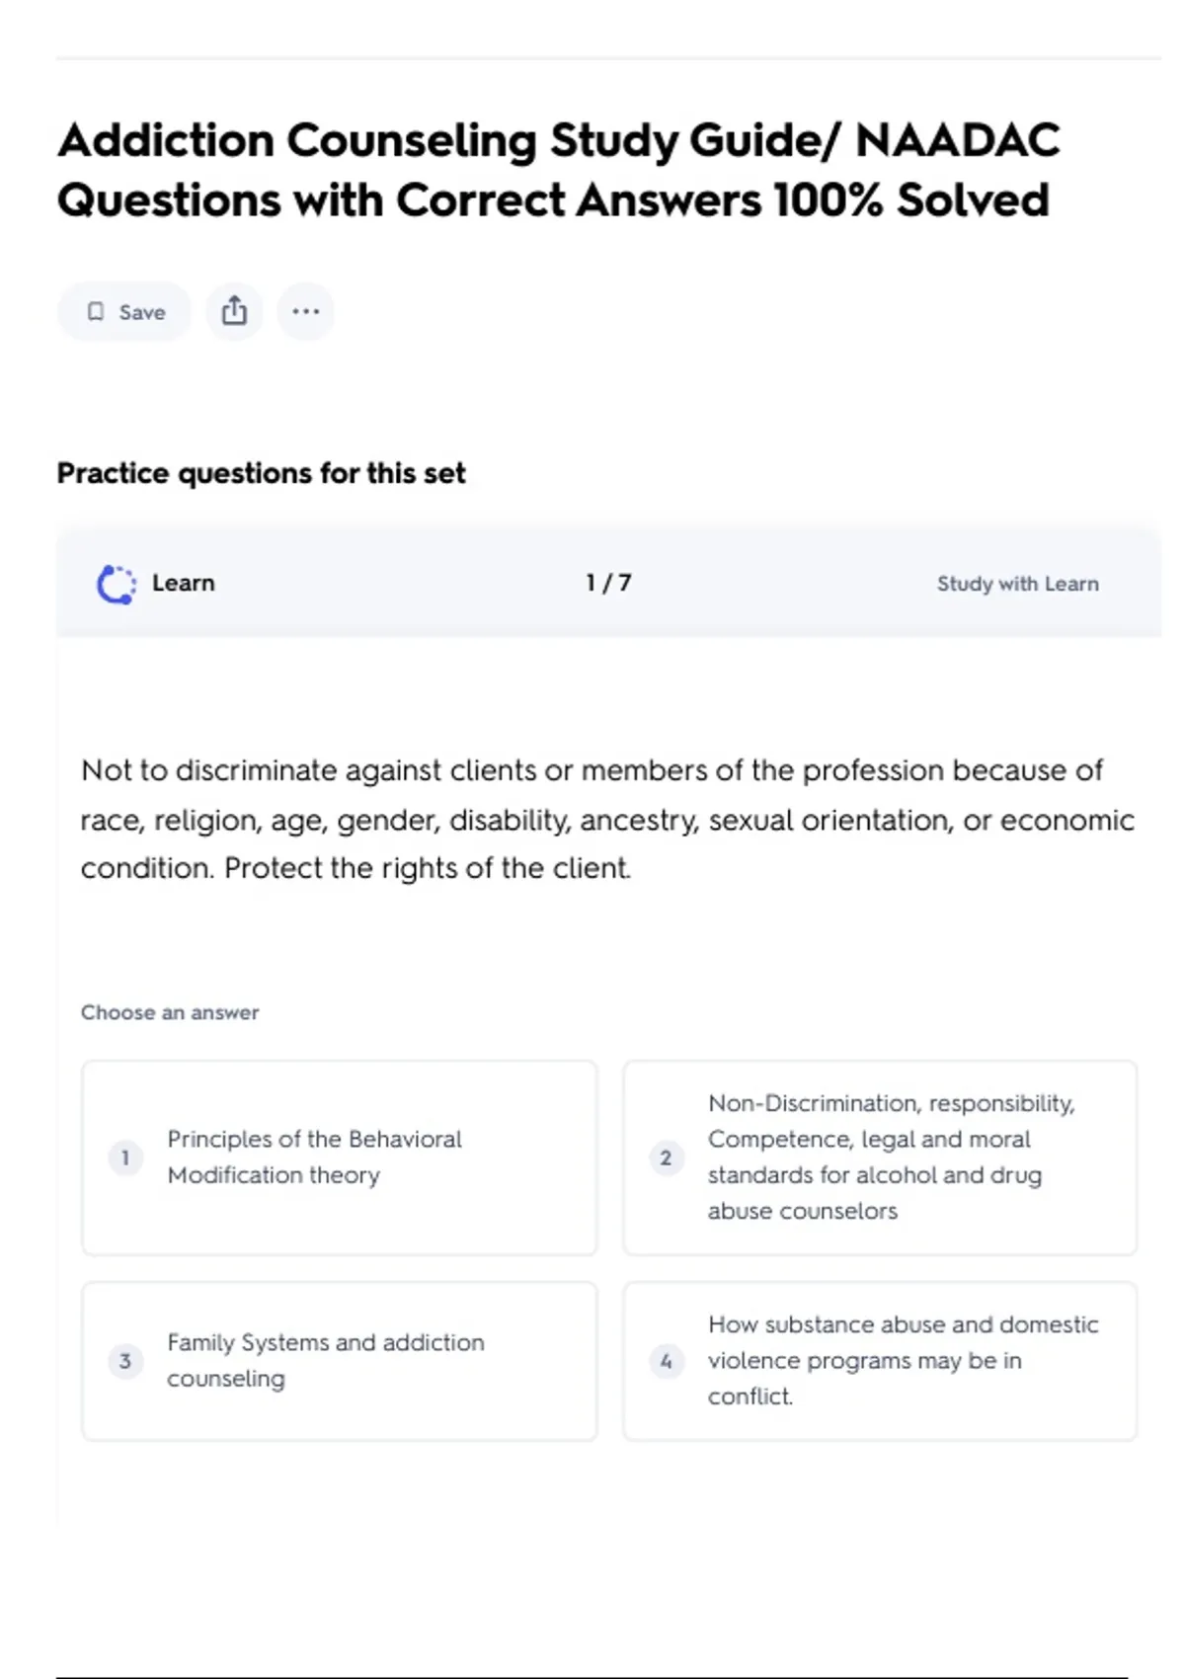This screenshot has height=1679, width=1185.
Task: Click the 'Learn' label in header
Action: (x=183, y=583)
